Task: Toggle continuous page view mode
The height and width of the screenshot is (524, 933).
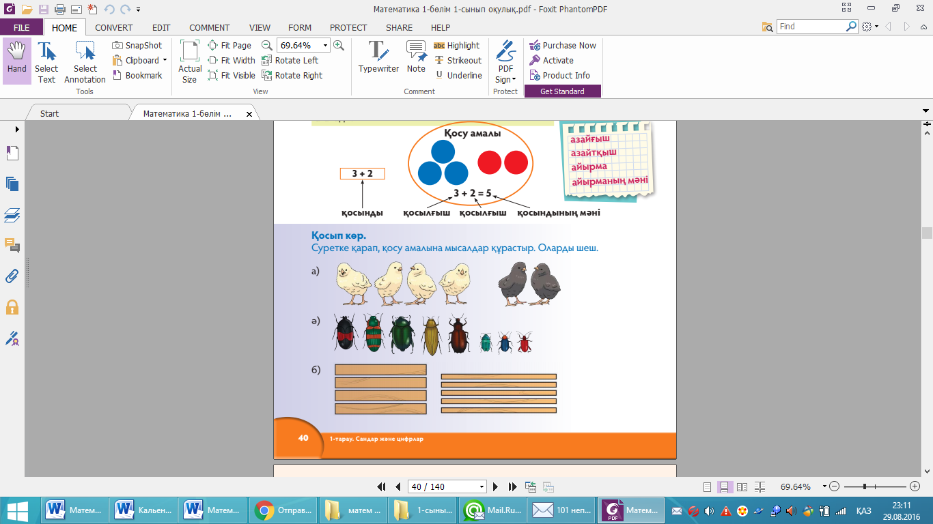Action: point(724,487)
